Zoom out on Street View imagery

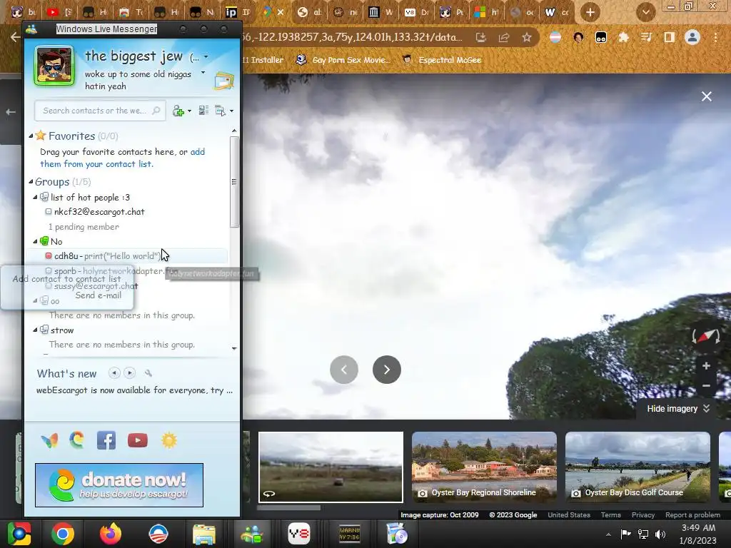point(706,386)
